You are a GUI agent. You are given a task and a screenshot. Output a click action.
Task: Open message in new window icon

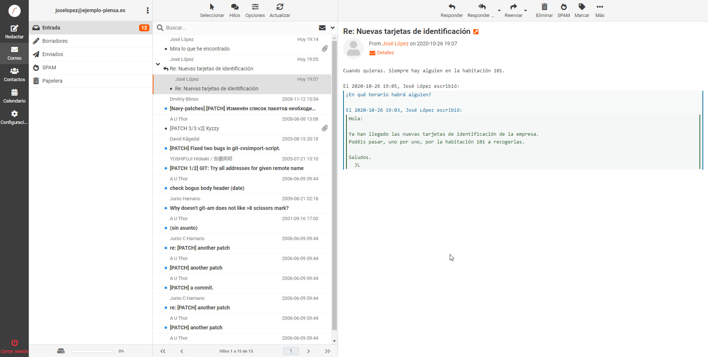click(476, 32)
